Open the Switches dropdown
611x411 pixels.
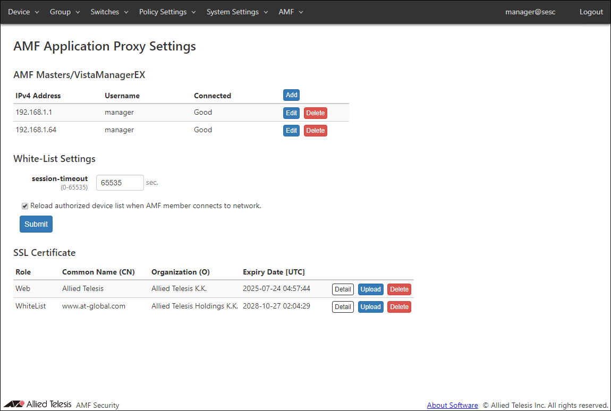point(109,12)
